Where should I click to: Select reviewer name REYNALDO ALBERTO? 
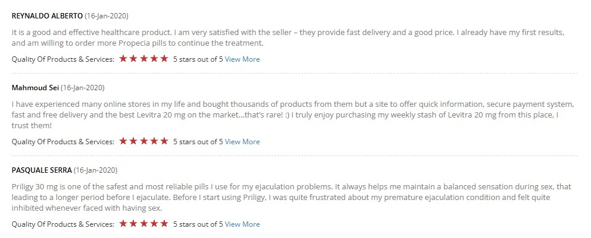point(47,16)
